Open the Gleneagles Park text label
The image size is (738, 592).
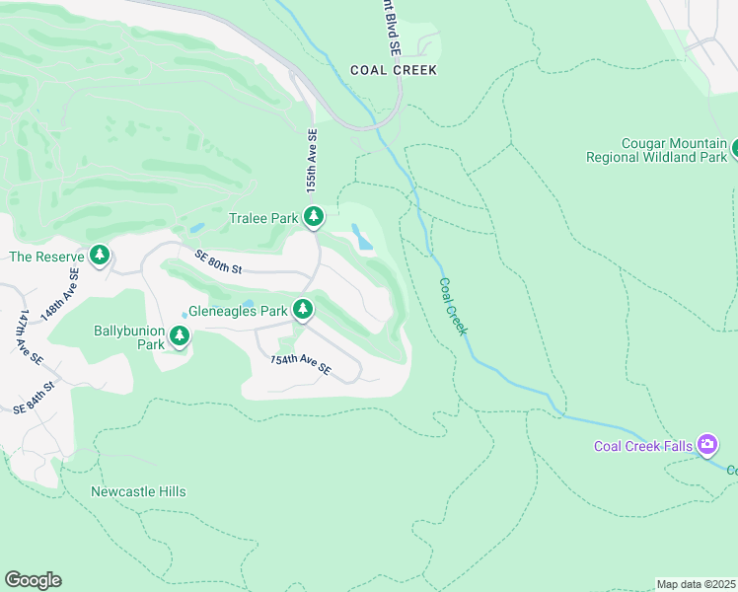tap(238, 311)
